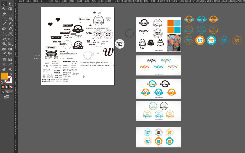
Task: Select the WOW TEA wordmark color artboard
Action: [x=159, y=65]
